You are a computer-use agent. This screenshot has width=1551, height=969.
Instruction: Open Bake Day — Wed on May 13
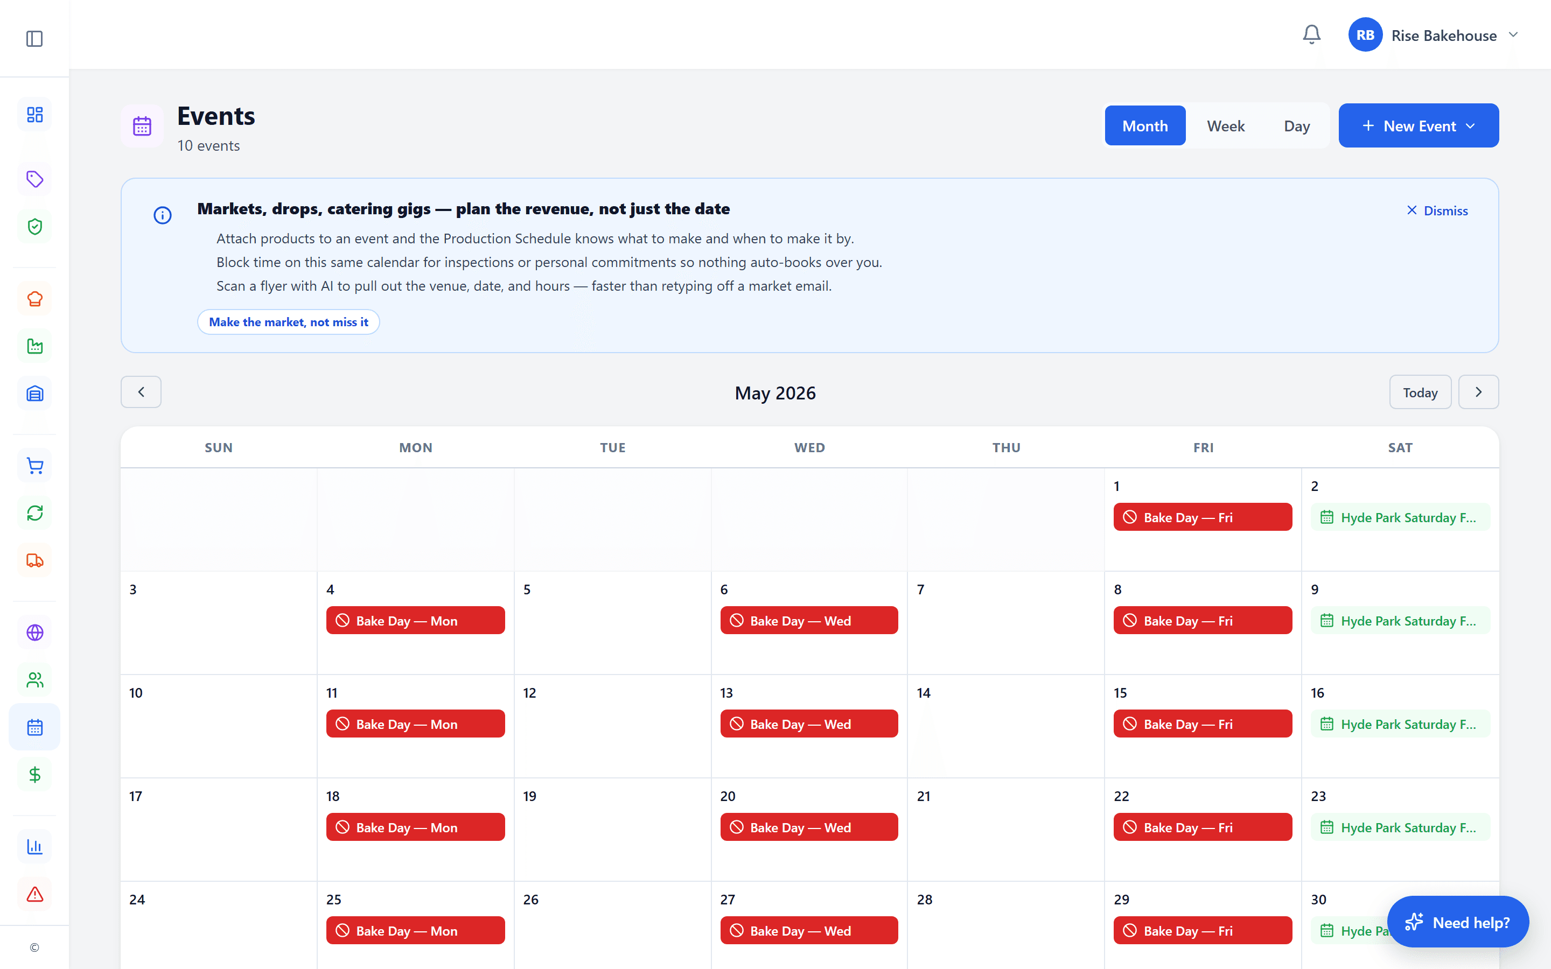(x=809, y=724)
